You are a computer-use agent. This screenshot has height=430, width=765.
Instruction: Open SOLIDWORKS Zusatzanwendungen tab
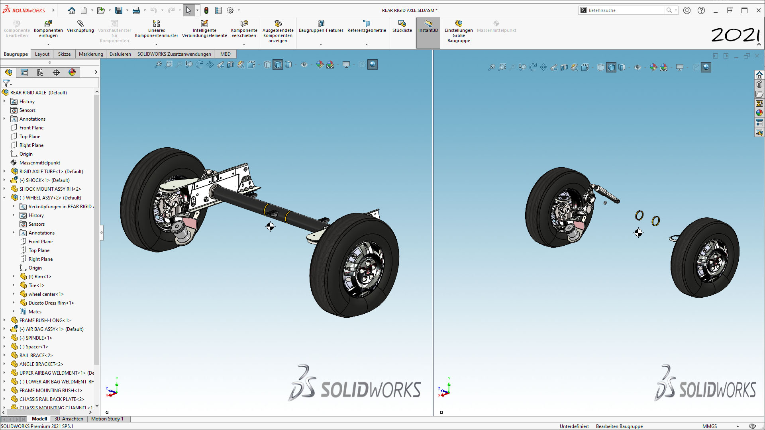pyautogui.click(x=174, y=54)
